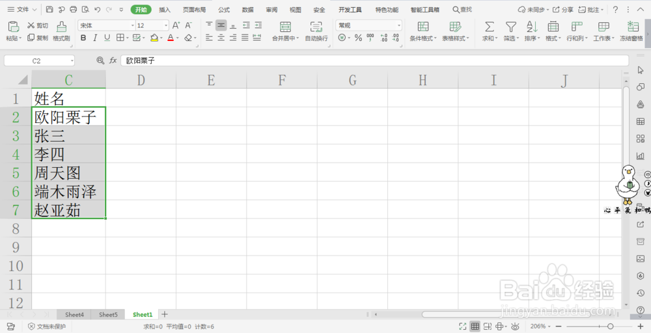Open font color dropdown arrow
This screenshot has width=651, height=333.
click(177, 38)
